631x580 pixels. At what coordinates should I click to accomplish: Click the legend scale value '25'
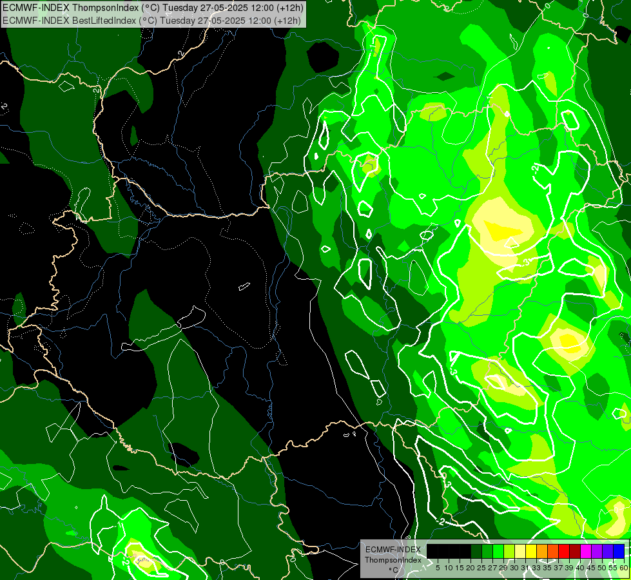click(x=481, y=568)
